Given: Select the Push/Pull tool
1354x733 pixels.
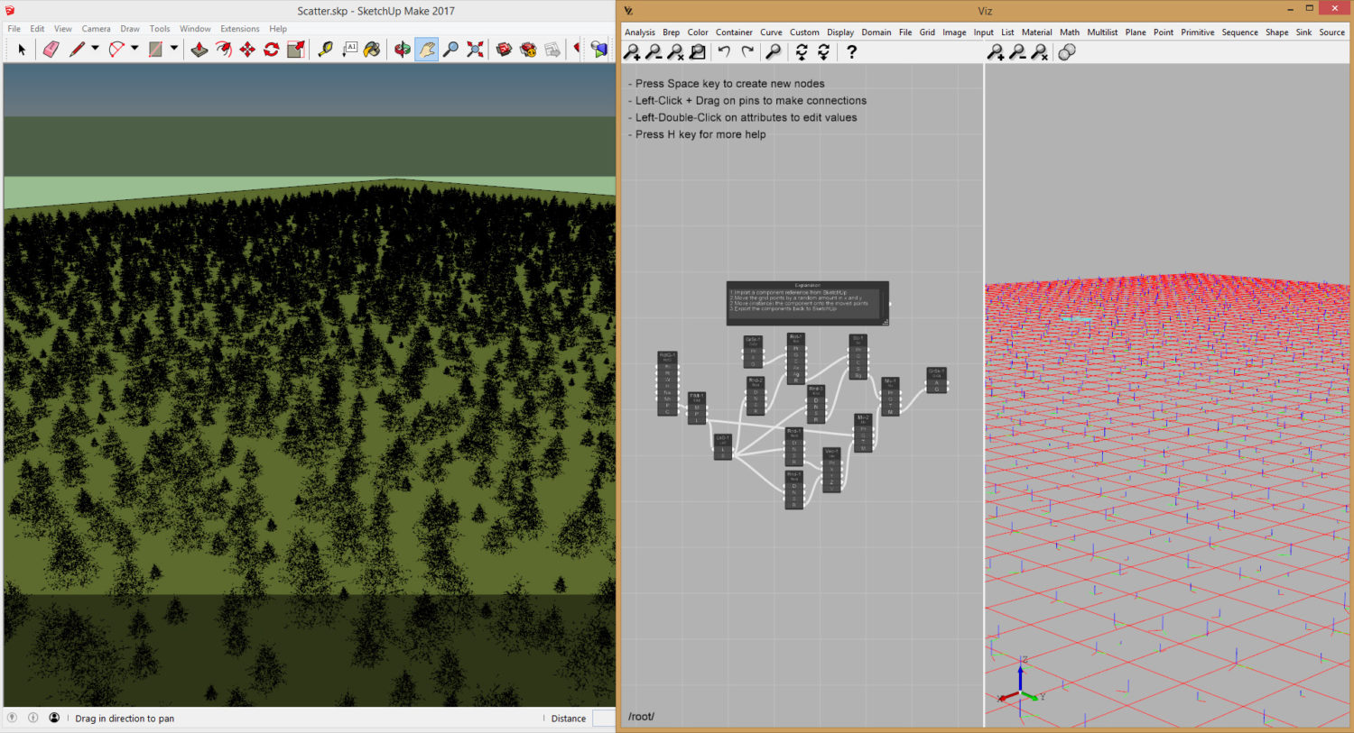Looking at the screenshot, I should pos(199,50).
